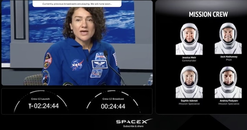The image size is (247, 130).
Task: Click the 'Subscribe & share' text
Action: coord(133,126)
